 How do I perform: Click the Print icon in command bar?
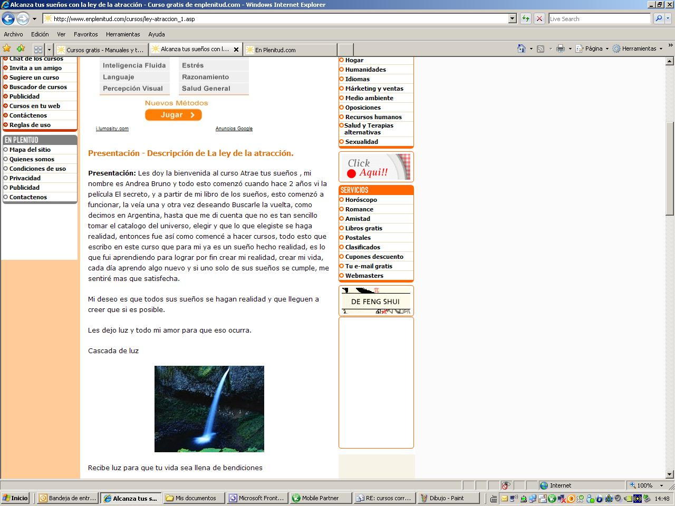point(560,48)
